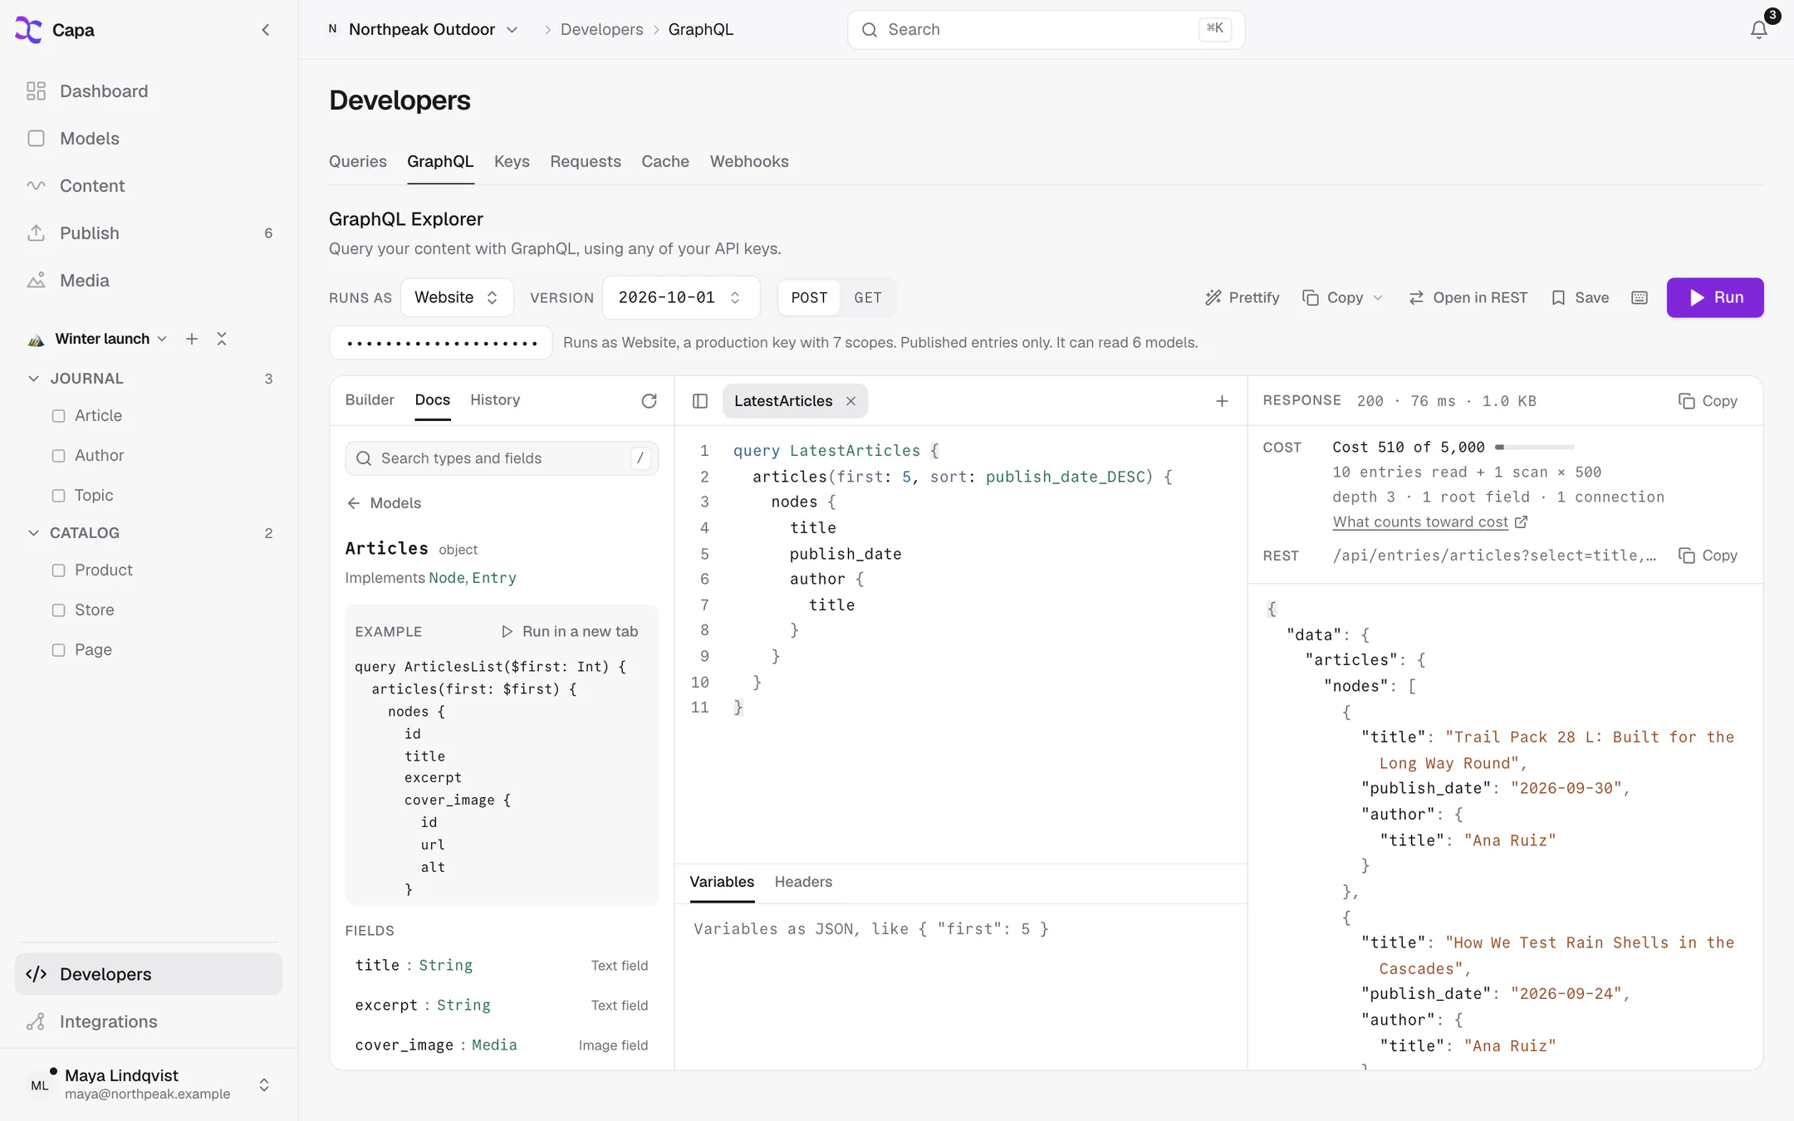This screenshot has height=1121, width=1794.
Task: Open Integrations in sidebar
Action: coord(149,1021)
